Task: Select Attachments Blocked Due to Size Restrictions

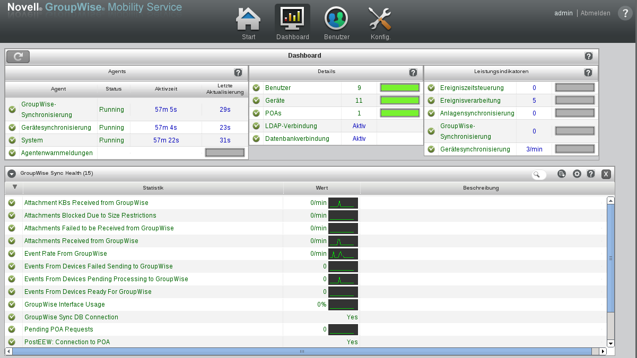Action: click(90, 216)
